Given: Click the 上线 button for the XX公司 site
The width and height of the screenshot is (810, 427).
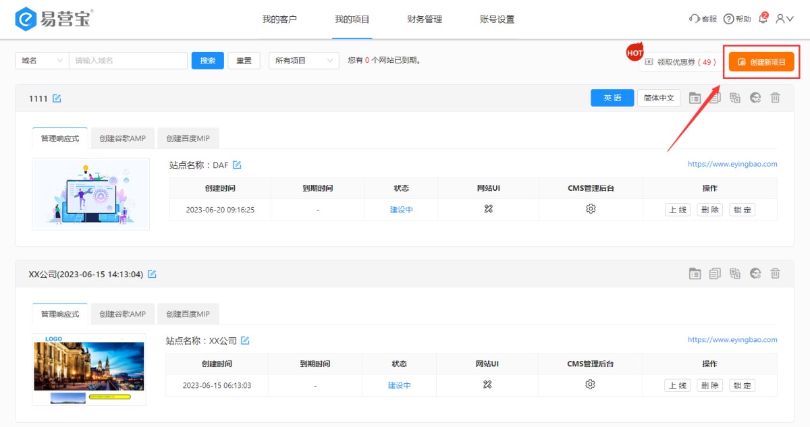Looking at the screenshot, I should 677,385.
